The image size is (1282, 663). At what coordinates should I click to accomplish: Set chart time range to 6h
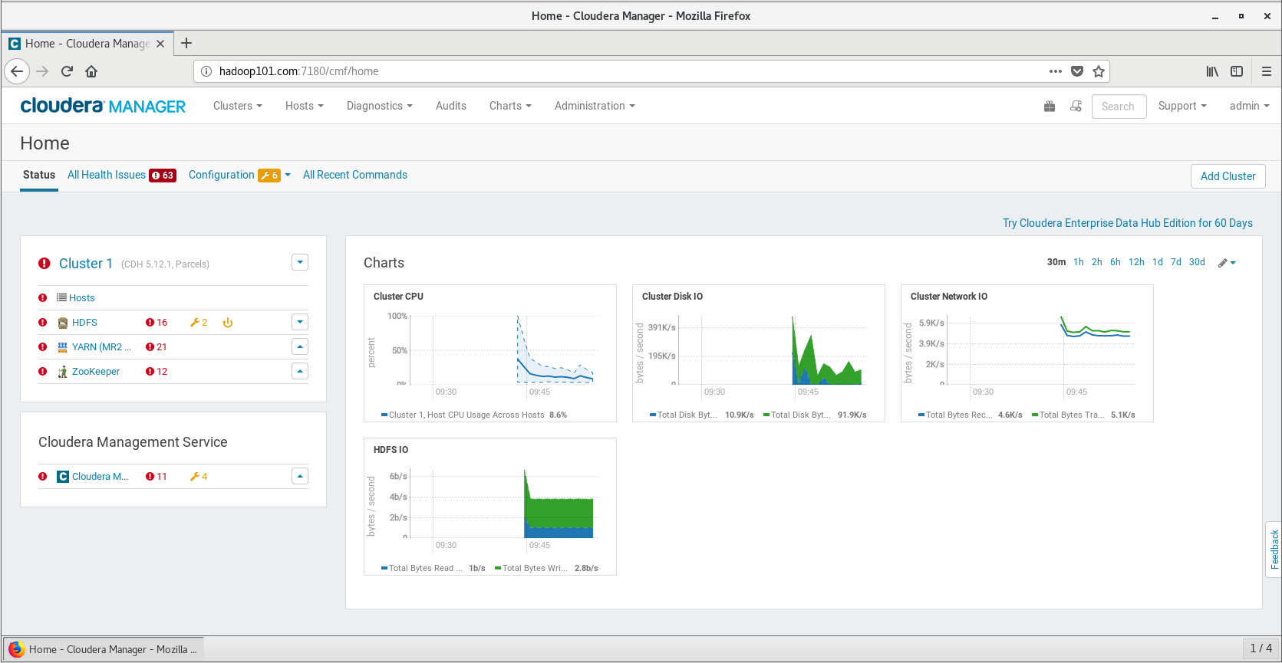click(x=1116, y=262)
